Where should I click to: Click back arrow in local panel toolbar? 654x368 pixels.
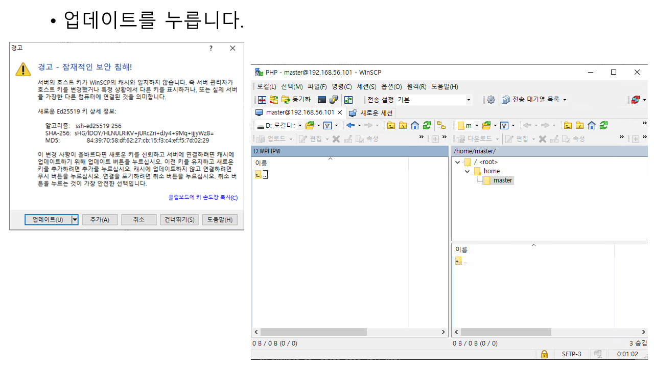[350, 125]
